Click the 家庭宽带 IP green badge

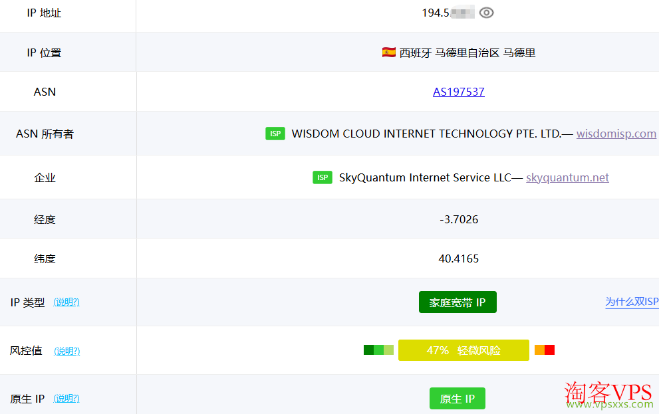458,302
